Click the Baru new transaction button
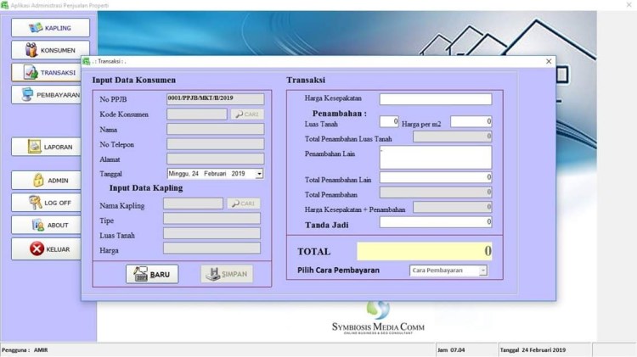The height and width of the screenshot is (357, 637). [x=152, y=275]
